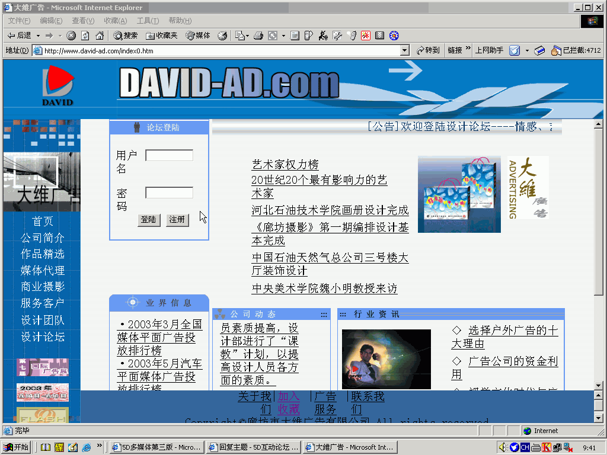
Task: Click the History toolbar icon
Action: coord(222,36)
